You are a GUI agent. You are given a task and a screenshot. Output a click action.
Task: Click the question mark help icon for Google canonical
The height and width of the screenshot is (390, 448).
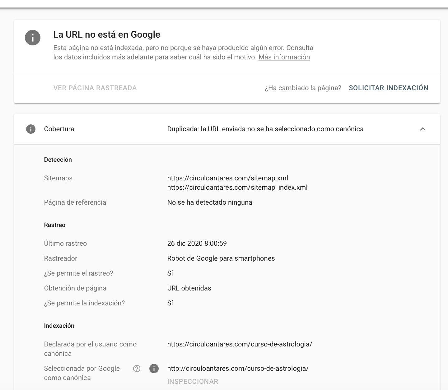(137, 369)
